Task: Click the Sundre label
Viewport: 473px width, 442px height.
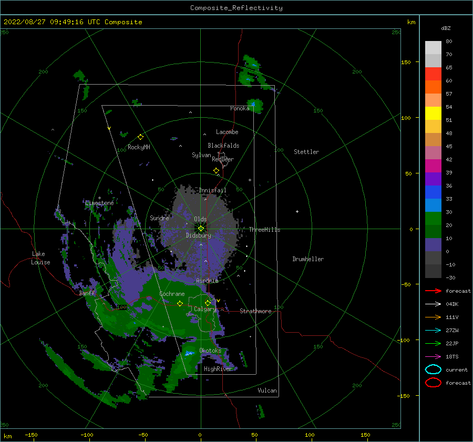Action: pyautogui.click(x=159, y=218)
